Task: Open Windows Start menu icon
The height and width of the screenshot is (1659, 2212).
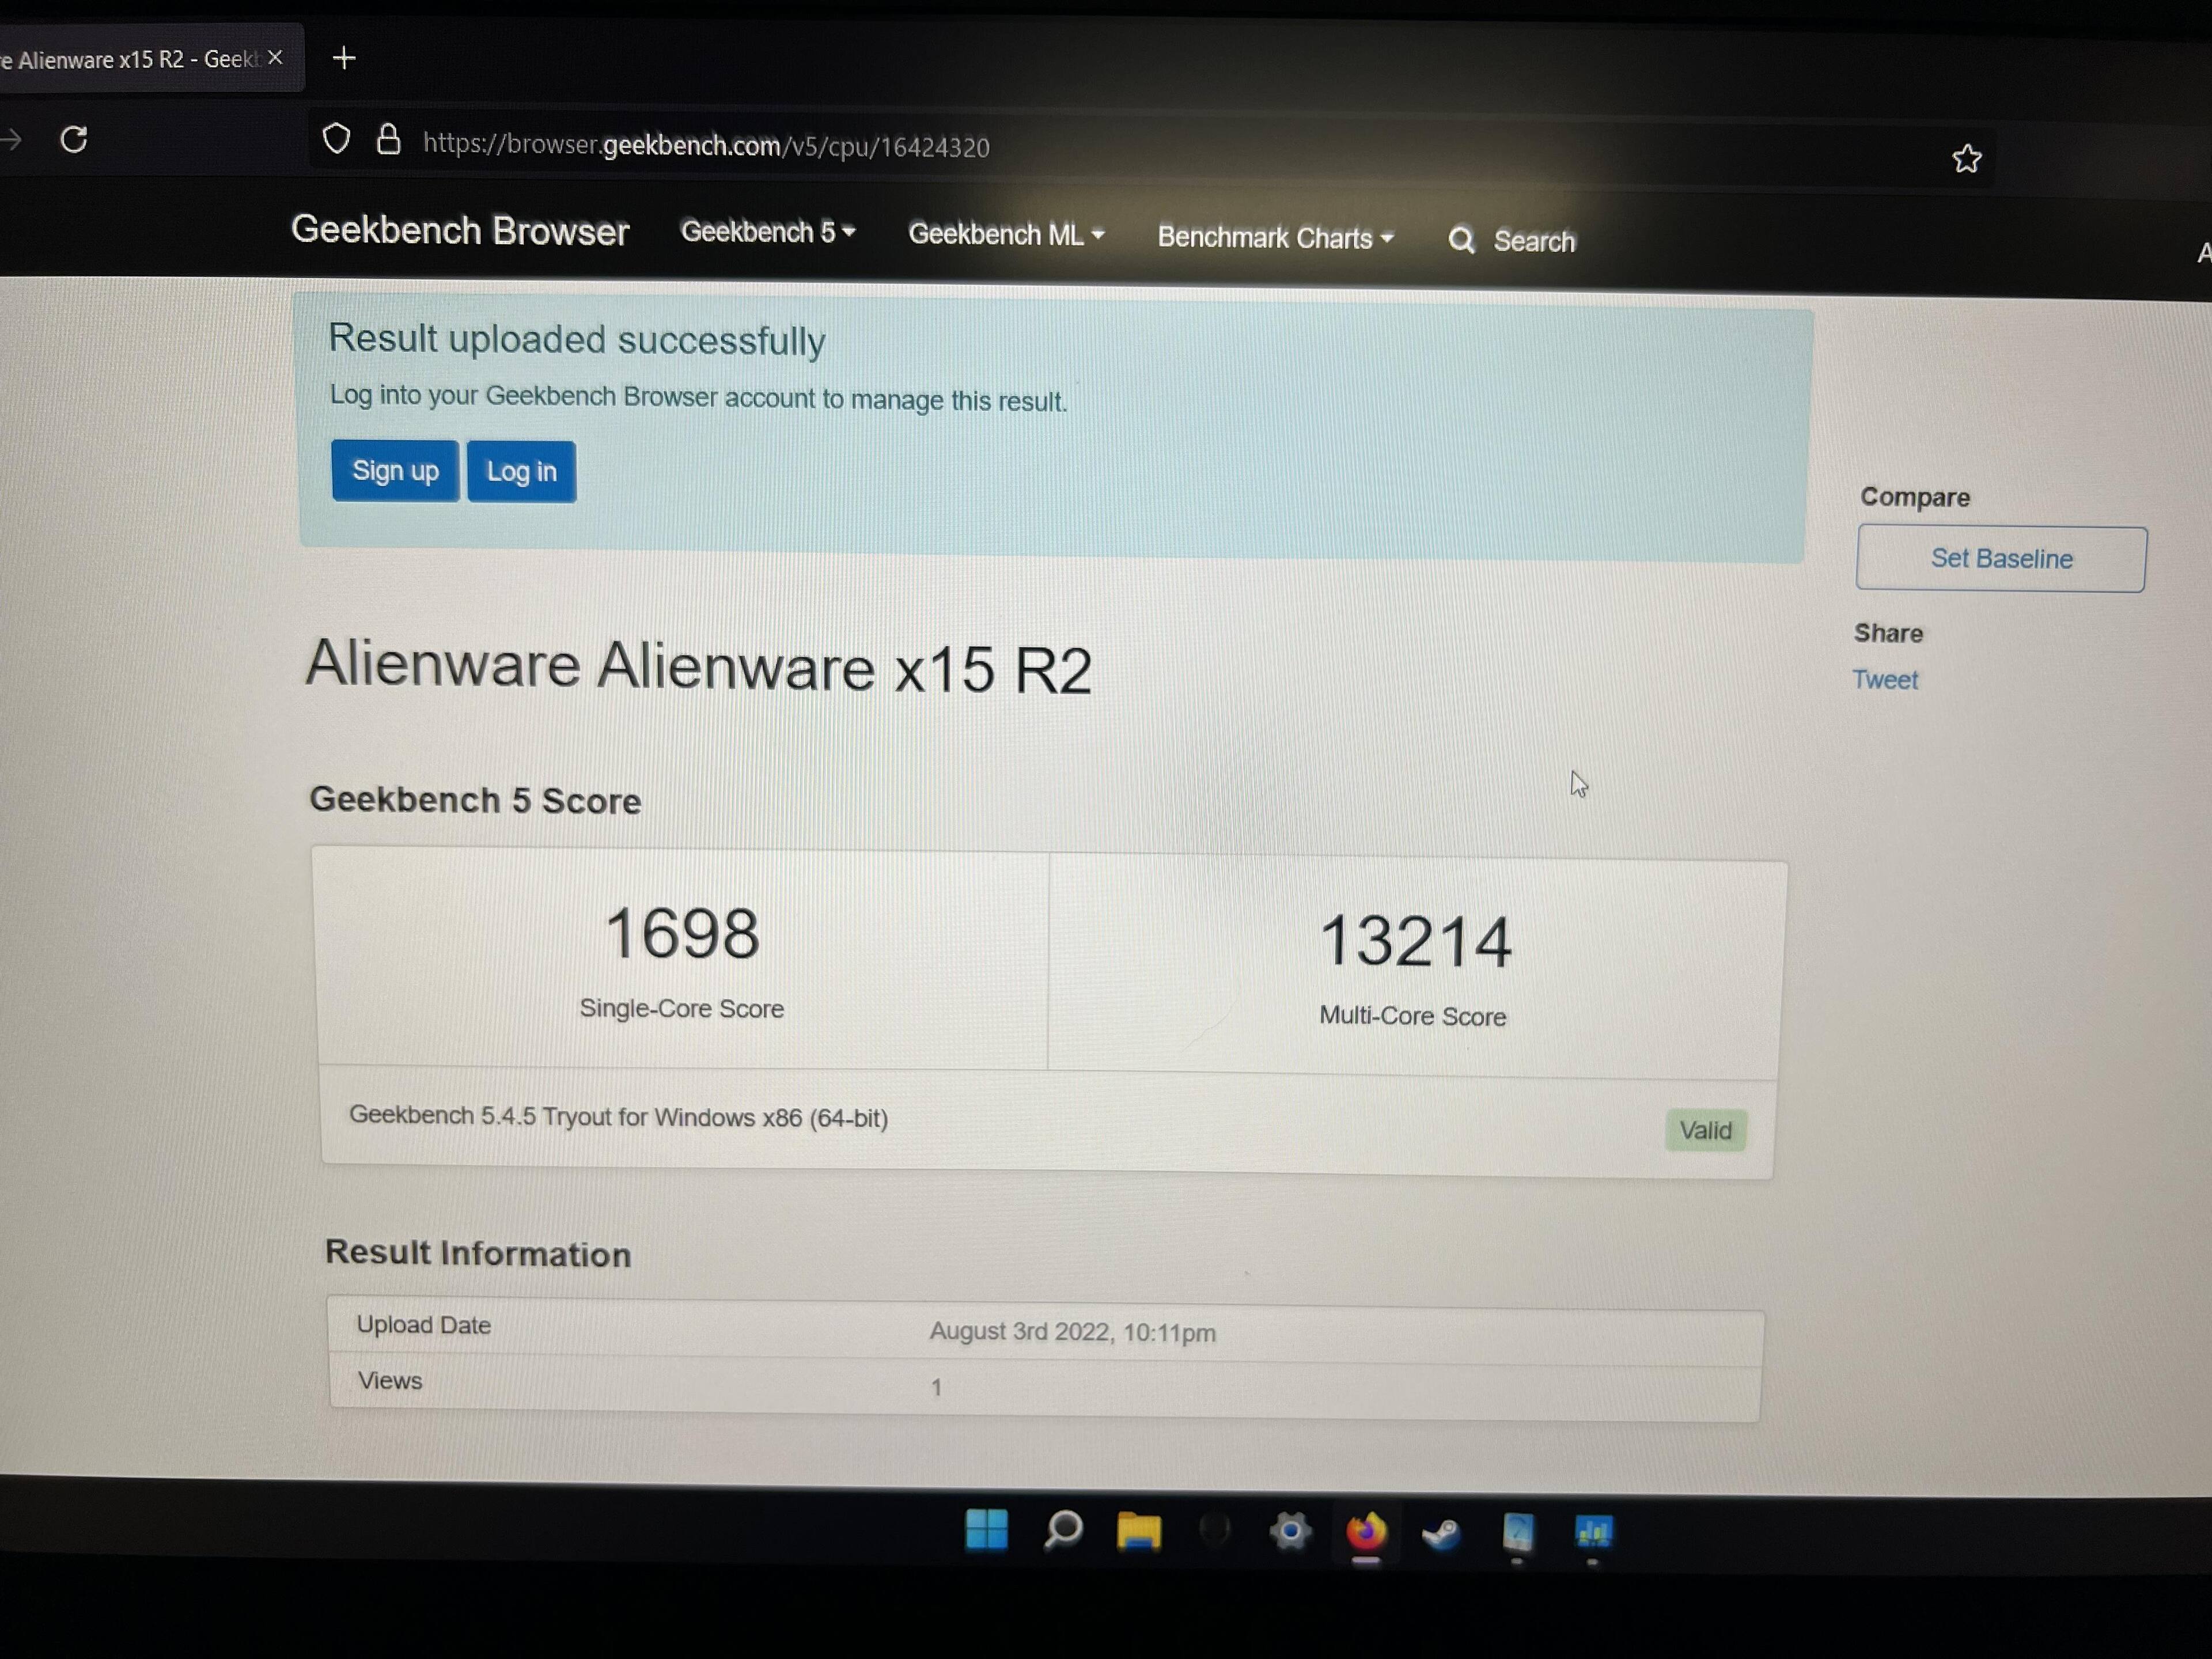Action: click(x=986, y=1529)
